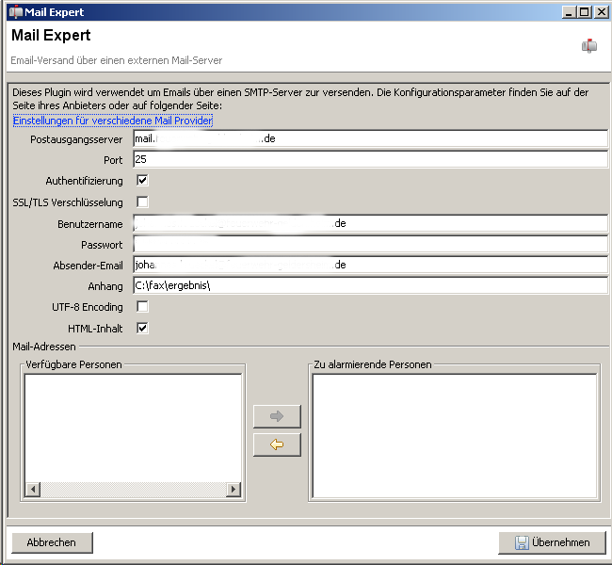Viewport: 612px width, 565px height.
Task: Click Übernehmen to save settings
Action: click(x=553, y=542)
